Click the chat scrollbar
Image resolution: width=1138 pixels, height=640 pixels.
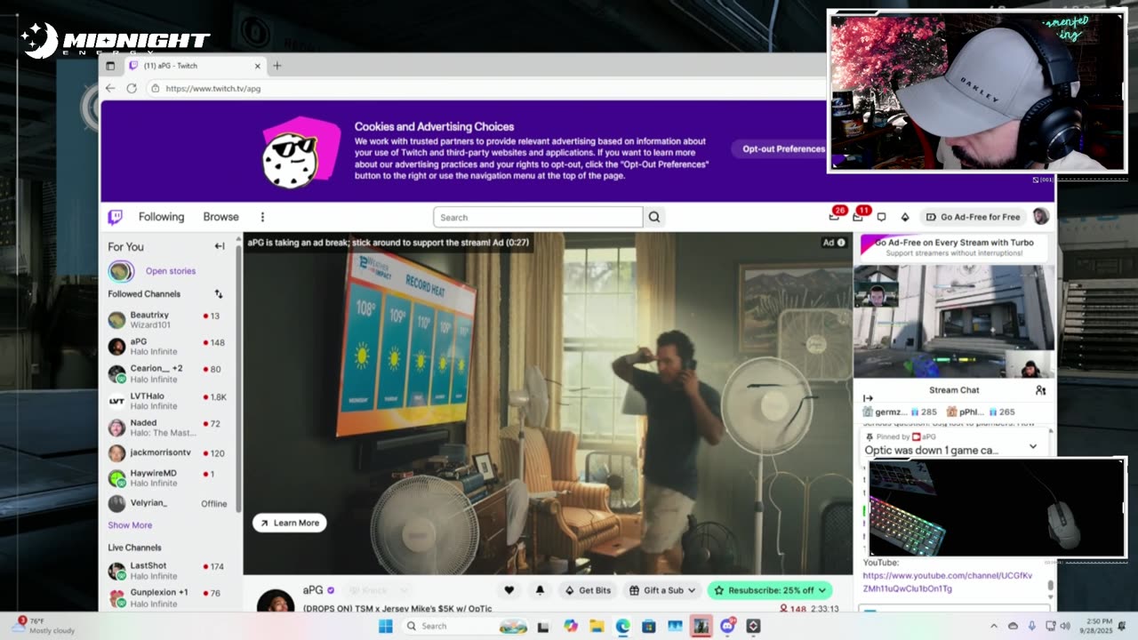coord(1050,586)
